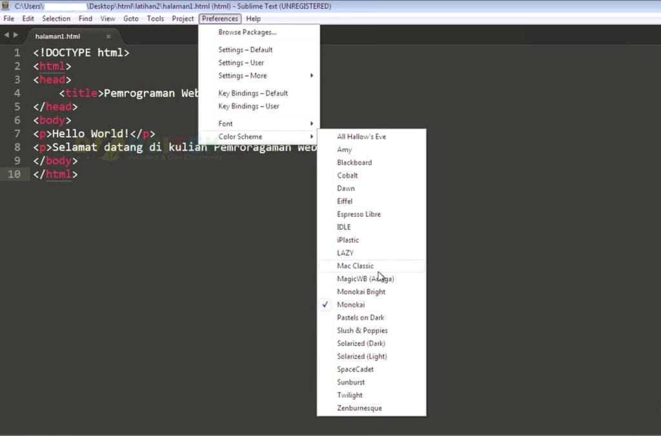This screenshot has height=436, width=661.
Task: Open the Find menu
Action: pos(85,19)
